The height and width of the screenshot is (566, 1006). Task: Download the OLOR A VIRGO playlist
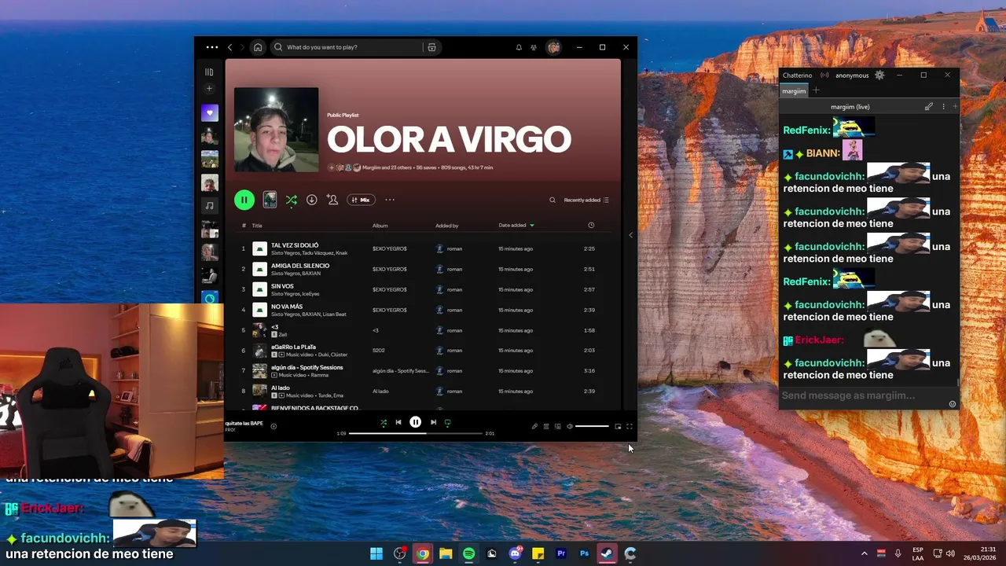click(x=311, y=200)
